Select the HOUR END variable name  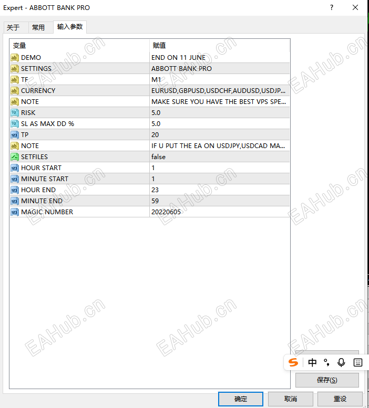[x=38, y=190]
